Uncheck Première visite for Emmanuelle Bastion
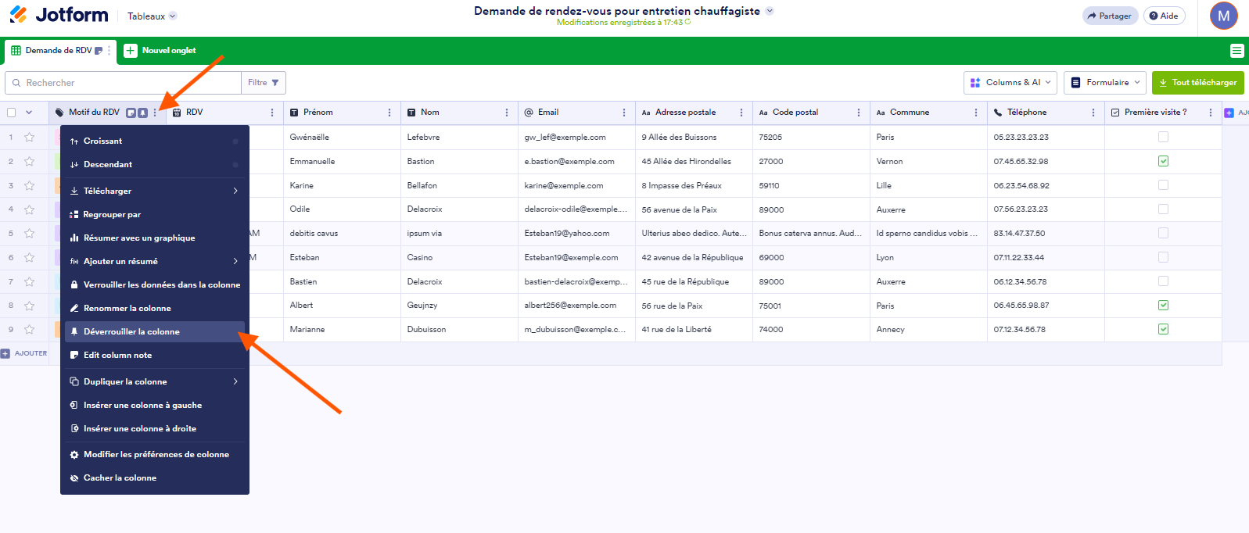 pyautogui.click(x=1163, y=161)
